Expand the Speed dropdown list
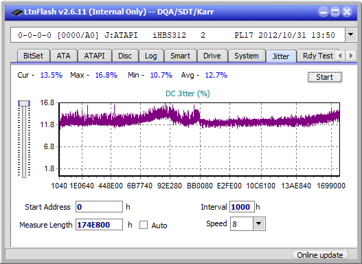362x264 pixels. coord(259,223)
